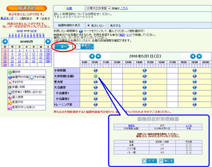Image resolution: width=212 pixels, height=167 pixels.
Task: Select トレーニング室 evening lottery slot
Action: [x=195, y=105]
